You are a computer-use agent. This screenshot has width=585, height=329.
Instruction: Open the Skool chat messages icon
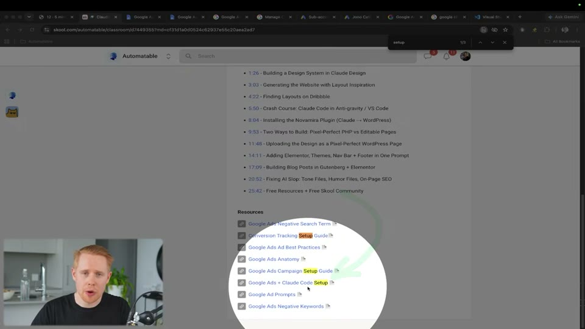coord(428,56)
